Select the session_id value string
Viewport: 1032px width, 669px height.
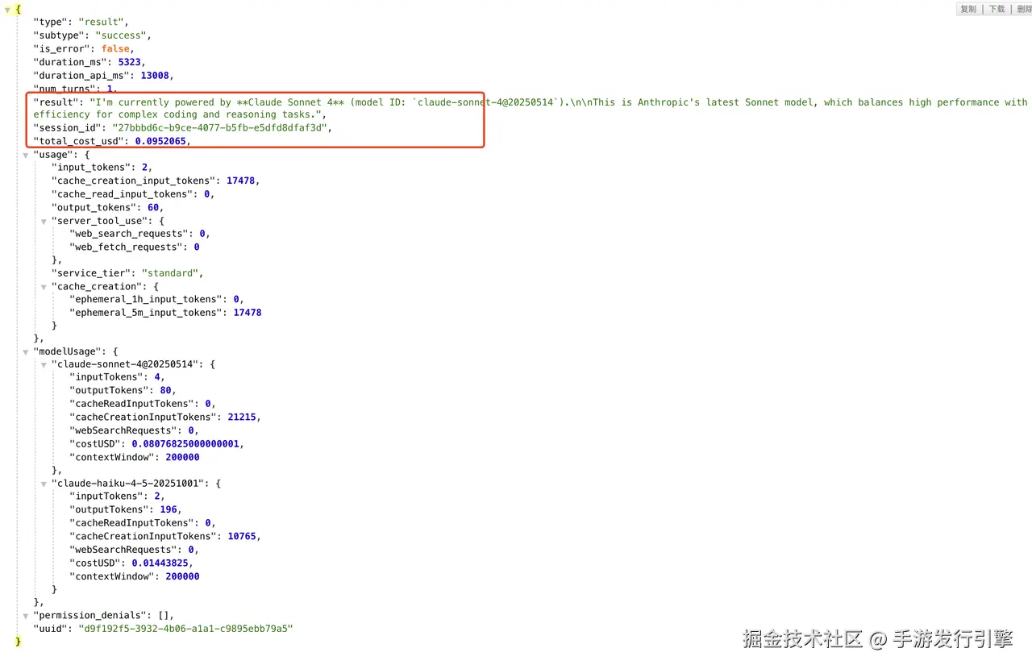click(x=218, y=127)
